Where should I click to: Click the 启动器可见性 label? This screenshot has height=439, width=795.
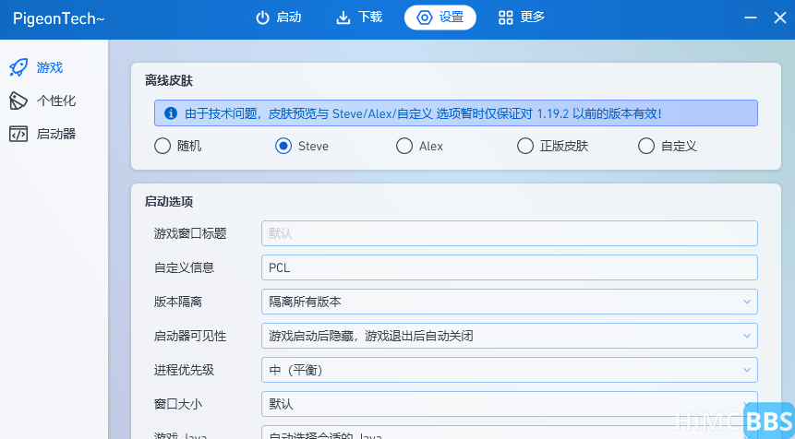(190, 336)
